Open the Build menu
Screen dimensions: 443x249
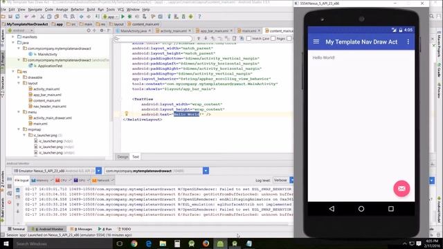91,9
